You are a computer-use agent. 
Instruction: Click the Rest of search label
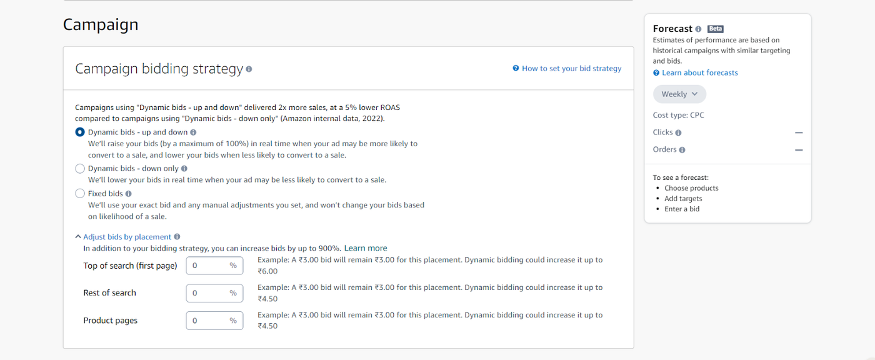[x=109, y=293]
